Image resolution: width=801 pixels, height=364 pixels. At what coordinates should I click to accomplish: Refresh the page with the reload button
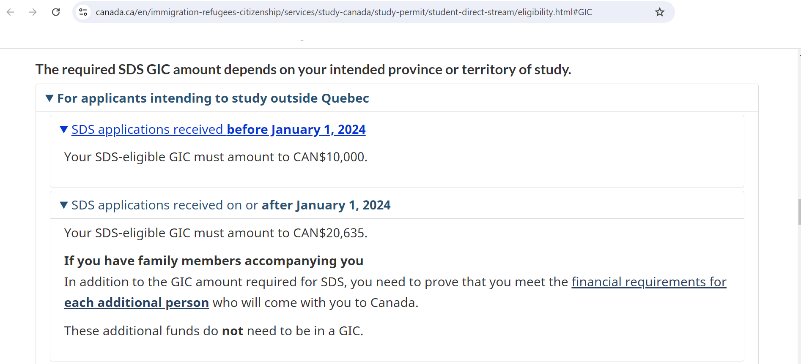point(55,12)
